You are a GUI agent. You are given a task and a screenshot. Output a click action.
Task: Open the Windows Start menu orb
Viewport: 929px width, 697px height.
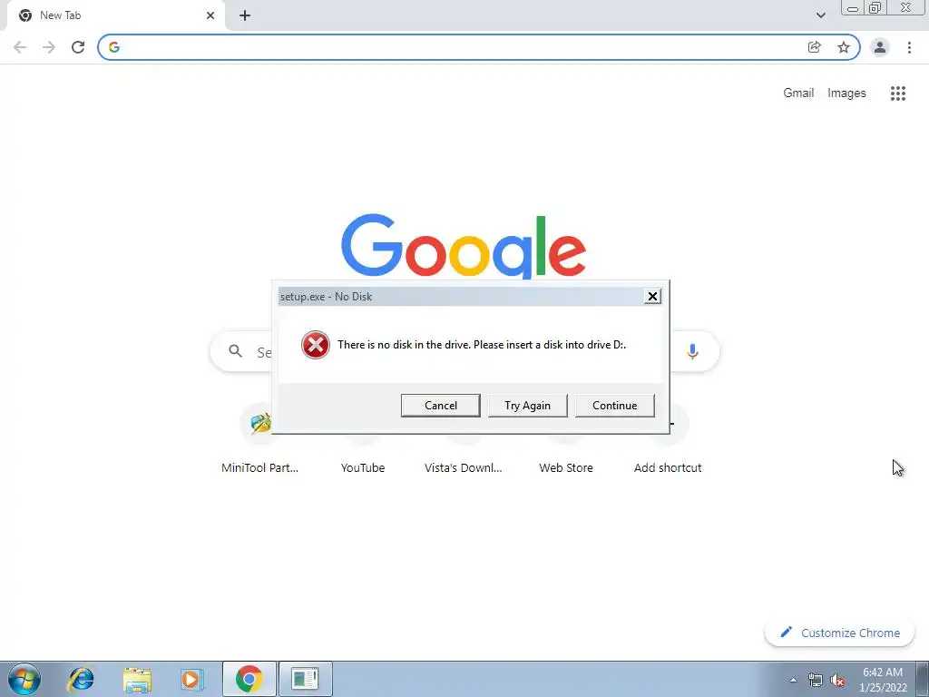24,679
